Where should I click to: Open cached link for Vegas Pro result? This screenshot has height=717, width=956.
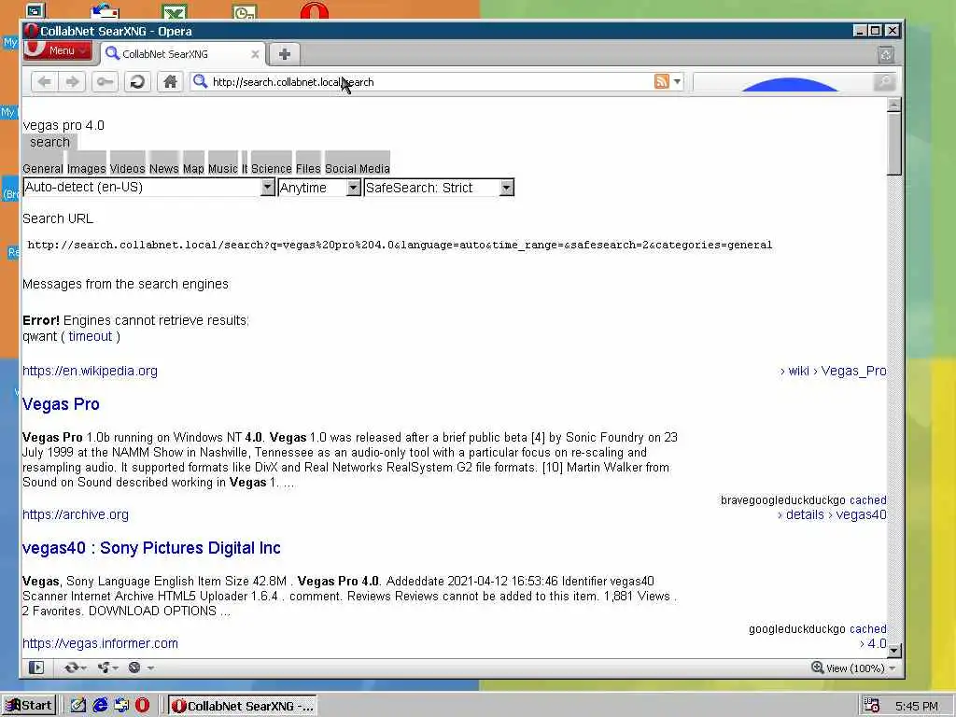coord(867,500)
